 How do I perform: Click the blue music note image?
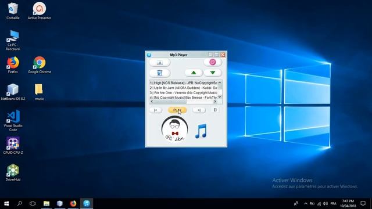[x=201, y=131]
